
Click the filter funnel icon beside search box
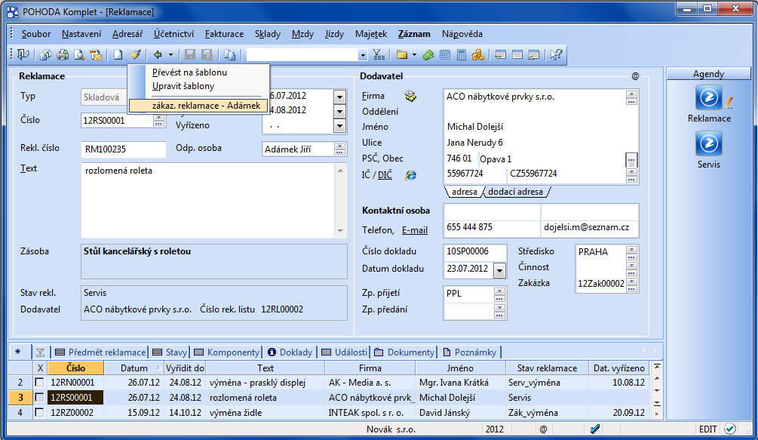pyautogui.click(x=379, y=54)
